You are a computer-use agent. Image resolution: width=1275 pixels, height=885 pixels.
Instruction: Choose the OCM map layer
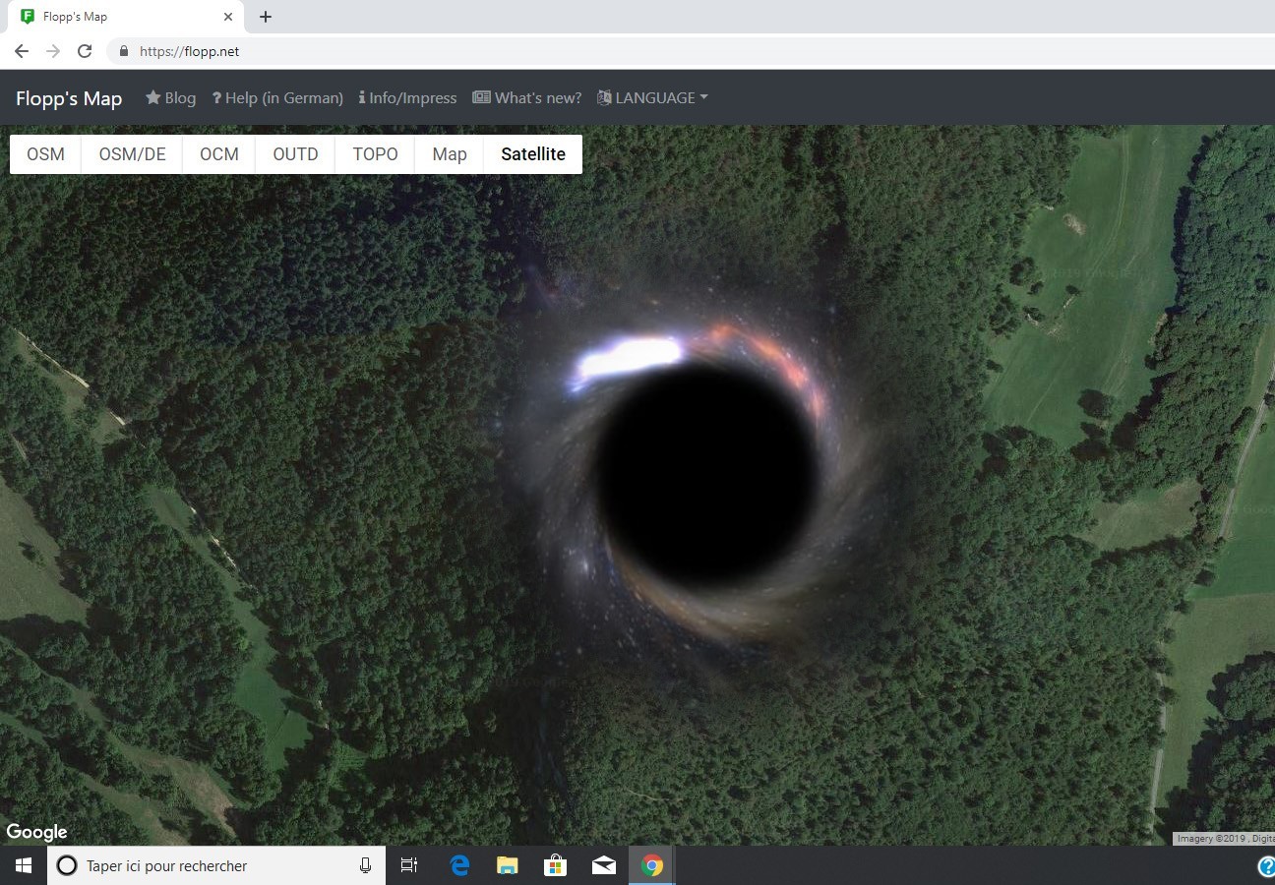pos(218,154)
